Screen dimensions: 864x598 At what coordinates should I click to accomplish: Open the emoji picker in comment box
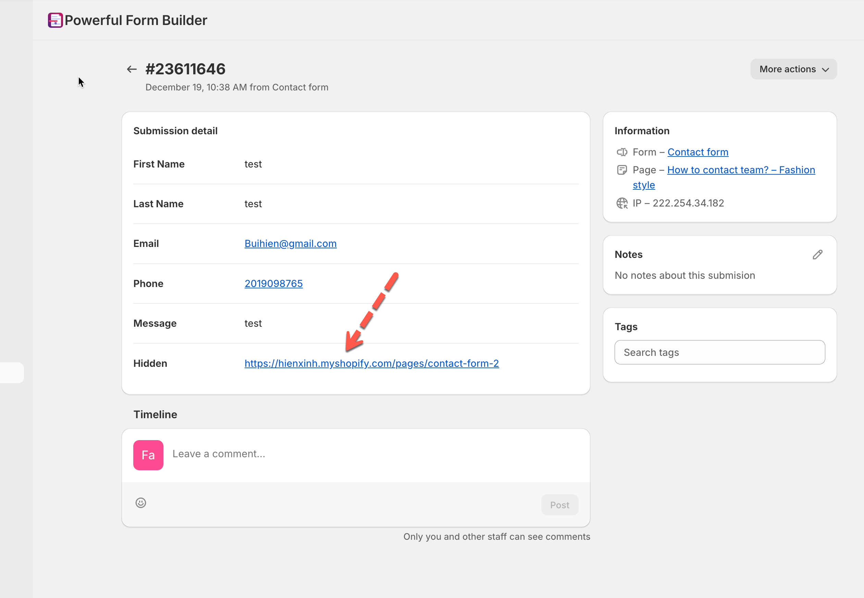click(140, 503)
